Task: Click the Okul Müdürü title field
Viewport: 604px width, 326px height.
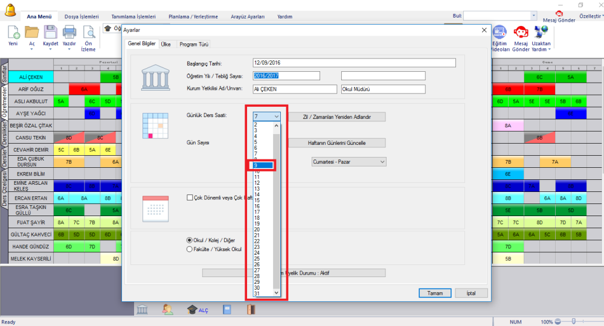Action: coord(384,89)
